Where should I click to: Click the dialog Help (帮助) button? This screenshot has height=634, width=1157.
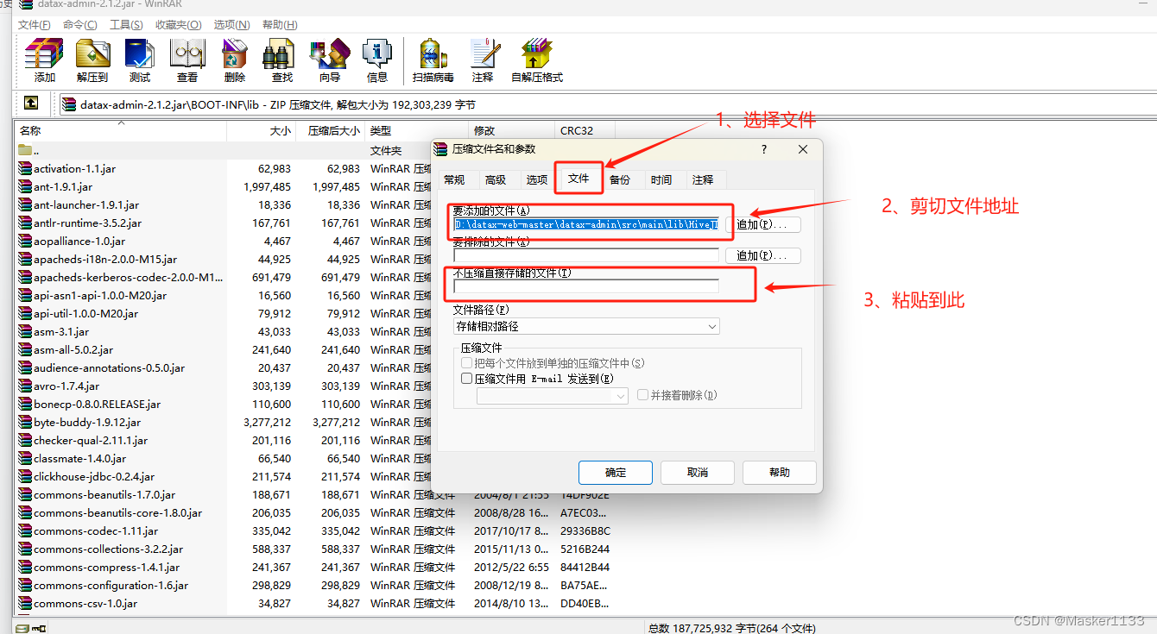779,472
